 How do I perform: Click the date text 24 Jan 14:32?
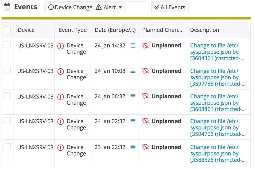110,46
